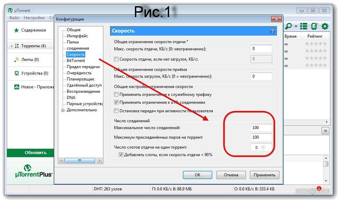Uncheck Добавлять слоты, если скорость отдачи checkbox
The width and height of the screenshot is (340, 202).
pos(121,154)
